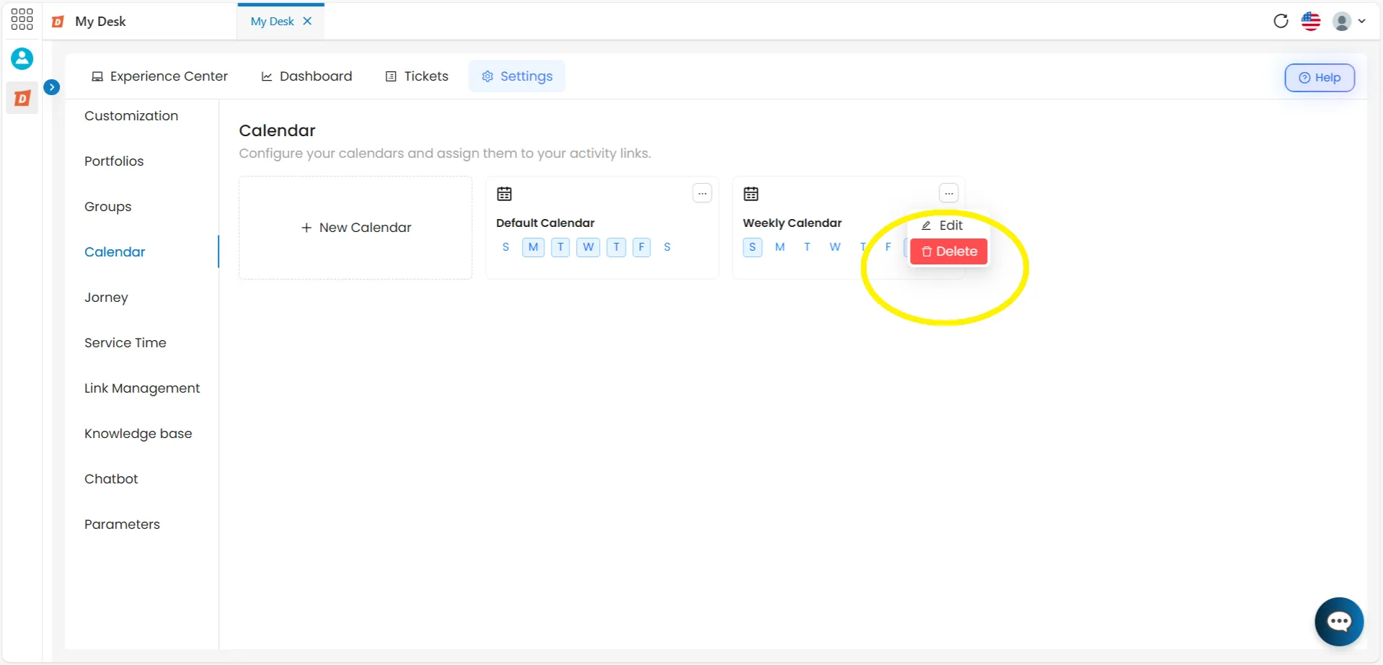
Task: Open the chat bubble support widget
Action: (x=1339, y=621)
